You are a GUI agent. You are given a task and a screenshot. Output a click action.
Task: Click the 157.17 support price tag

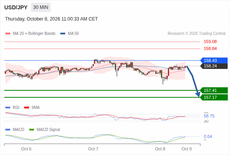click(x=214, y=97)
